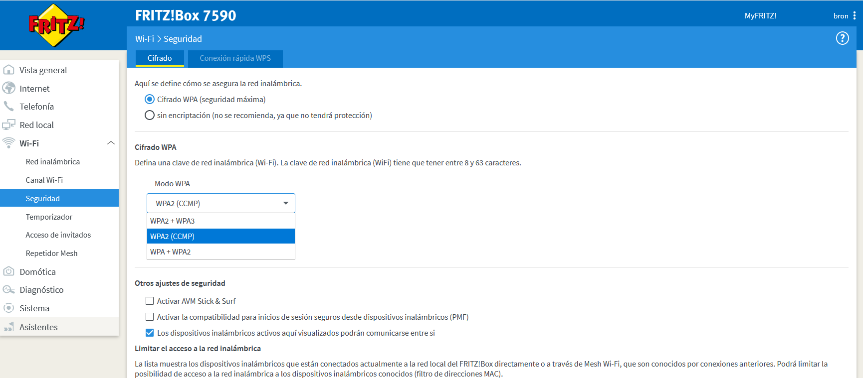Select Cifrado WPA (seguridad máxima) radio
Screen dimensions: 863x378
click(x=149, y=99)
